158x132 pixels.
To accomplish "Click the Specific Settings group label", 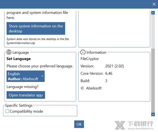I will (x=19, y=105).
